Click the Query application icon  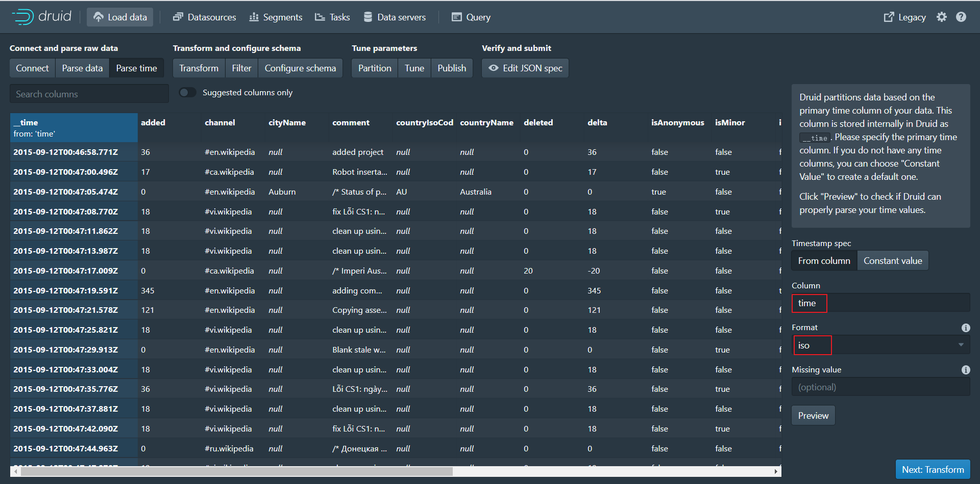(457, 17)
